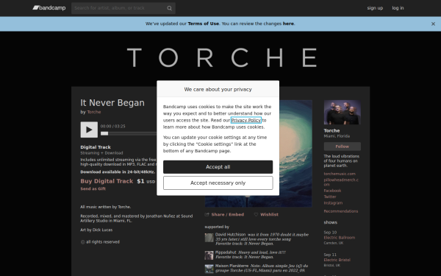Open David Hutchison's supporter avatar
Screen dimensions: 441x276
coord(209,238)
